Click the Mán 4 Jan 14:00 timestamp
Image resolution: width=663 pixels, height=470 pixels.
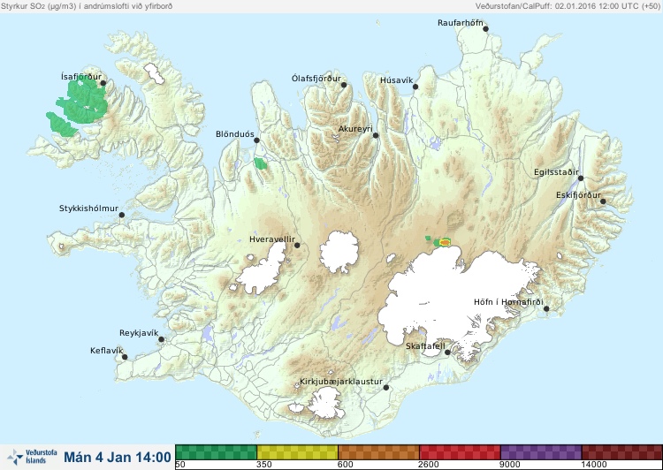[118, 457]
